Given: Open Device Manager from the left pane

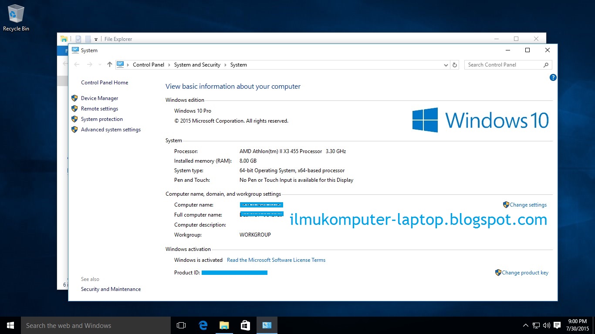Looking at the screenshot, I should tap(99, 98).
